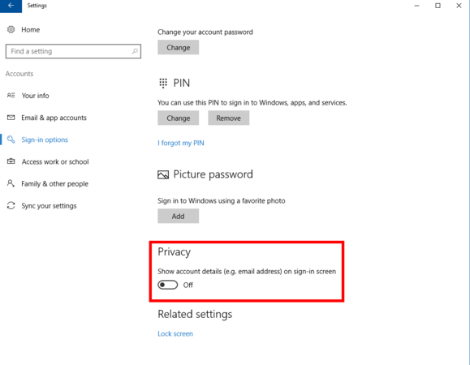The width and height of the screenshot is (470, 365).
Task: Open the I forgot my PIN link
Action: [x=181, y=143]
